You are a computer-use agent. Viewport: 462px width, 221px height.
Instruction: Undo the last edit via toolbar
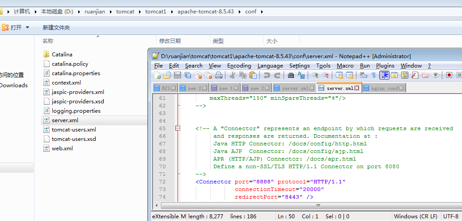[267, 75]
